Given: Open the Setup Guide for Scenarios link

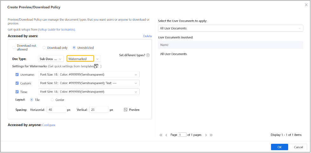Looking at the screenshot, I should pos(57,30).
